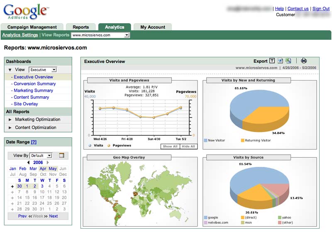Open Site Overlay dashboard
The height and width of the screenshot is (232, 332).
(26, 104)
